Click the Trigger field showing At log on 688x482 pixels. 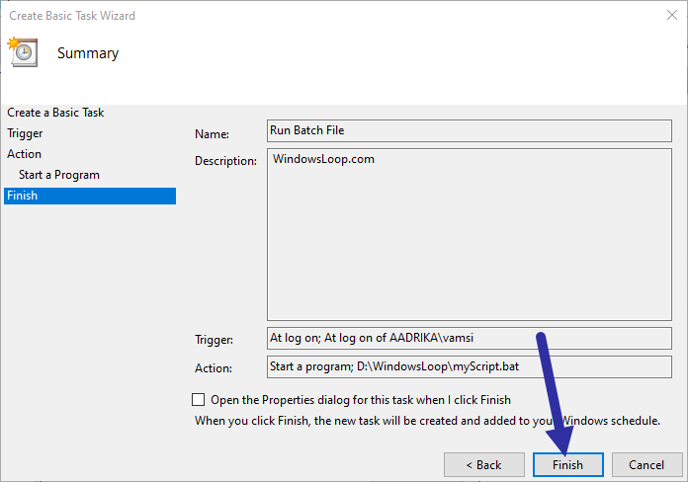click(x=470, y=338)
